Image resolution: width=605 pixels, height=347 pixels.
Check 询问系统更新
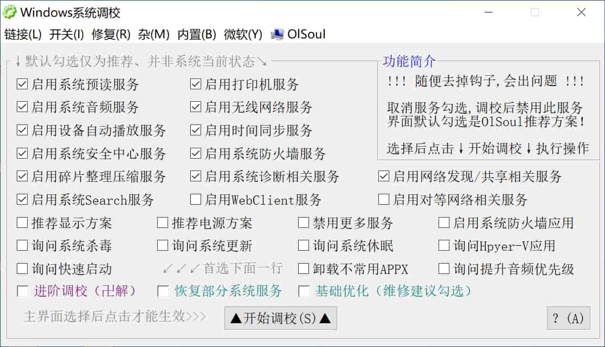(x=162, y=245)
